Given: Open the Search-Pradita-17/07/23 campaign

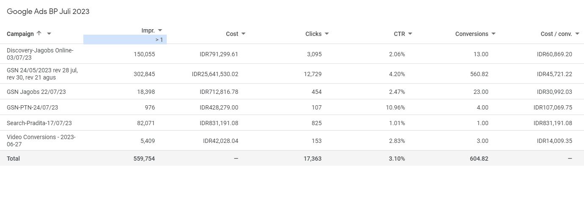Looking at the screenshot, I should click(x=39, y=123).
